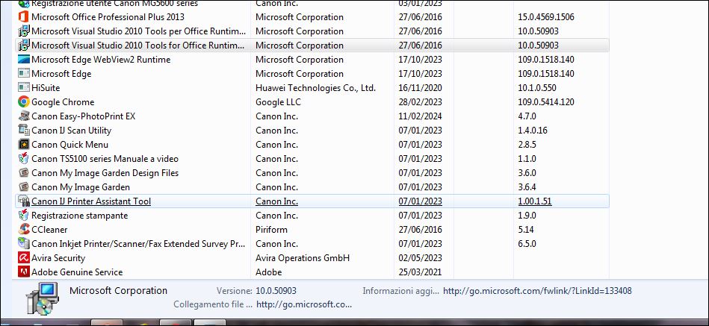709x326 pixels.
Task: Select version 1.1.0 cell
Action: [x=527, y=159]
